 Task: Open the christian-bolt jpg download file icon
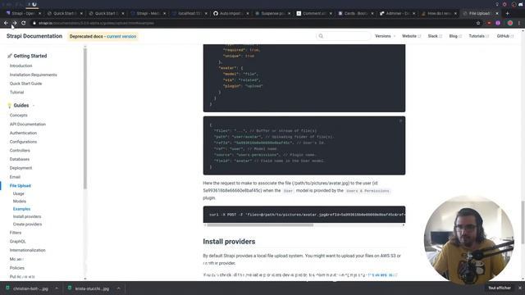click(7, 288)
